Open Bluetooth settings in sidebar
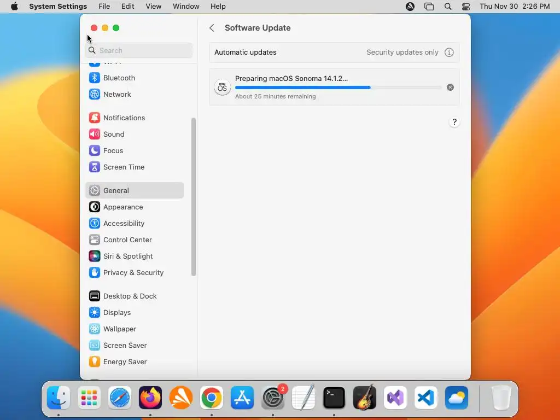560x420 pixels. tap(135, 78)
